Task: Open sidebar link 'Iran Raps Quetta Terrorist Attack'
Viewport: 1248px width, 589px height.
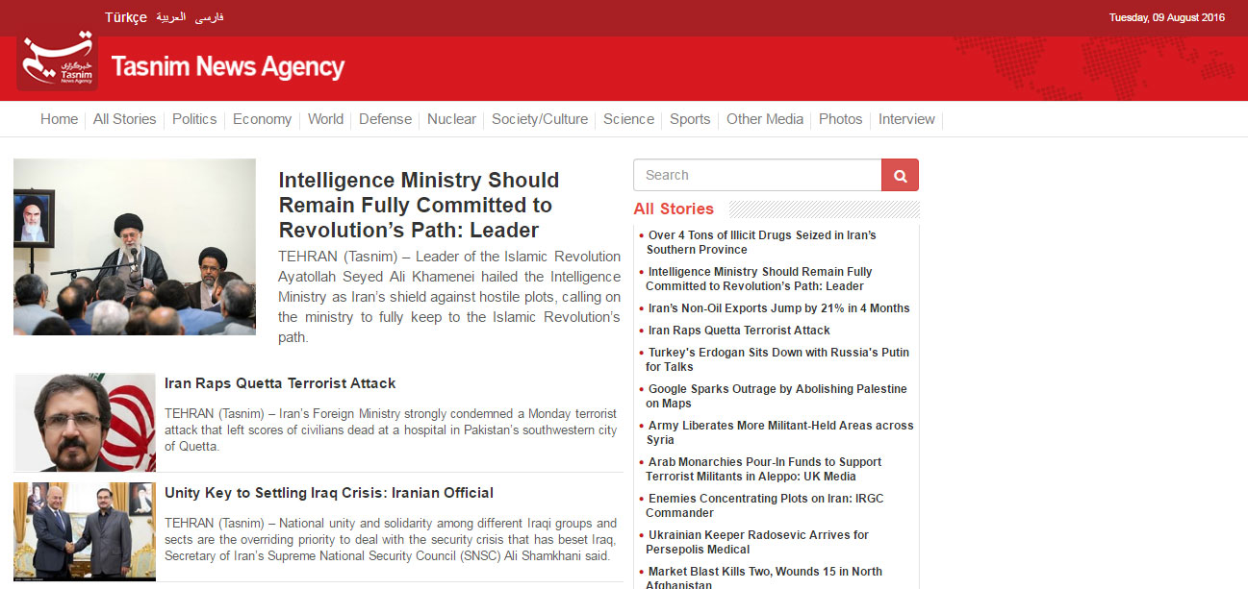Action: pyautogui.click(x=739, y=331)
